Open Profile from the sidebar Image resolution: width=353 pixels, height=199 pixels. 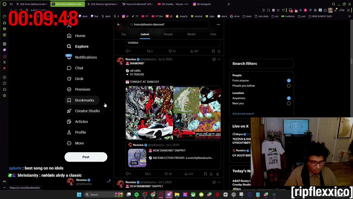tap(77, 132)
